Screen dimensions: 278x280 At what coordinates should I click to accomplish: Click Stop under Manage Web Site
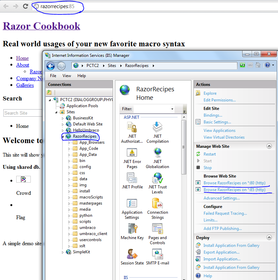point(207,168)
